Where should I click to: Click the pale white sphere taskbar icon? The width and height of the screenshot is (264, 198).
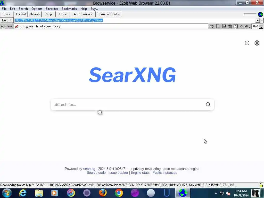point(151,193)
